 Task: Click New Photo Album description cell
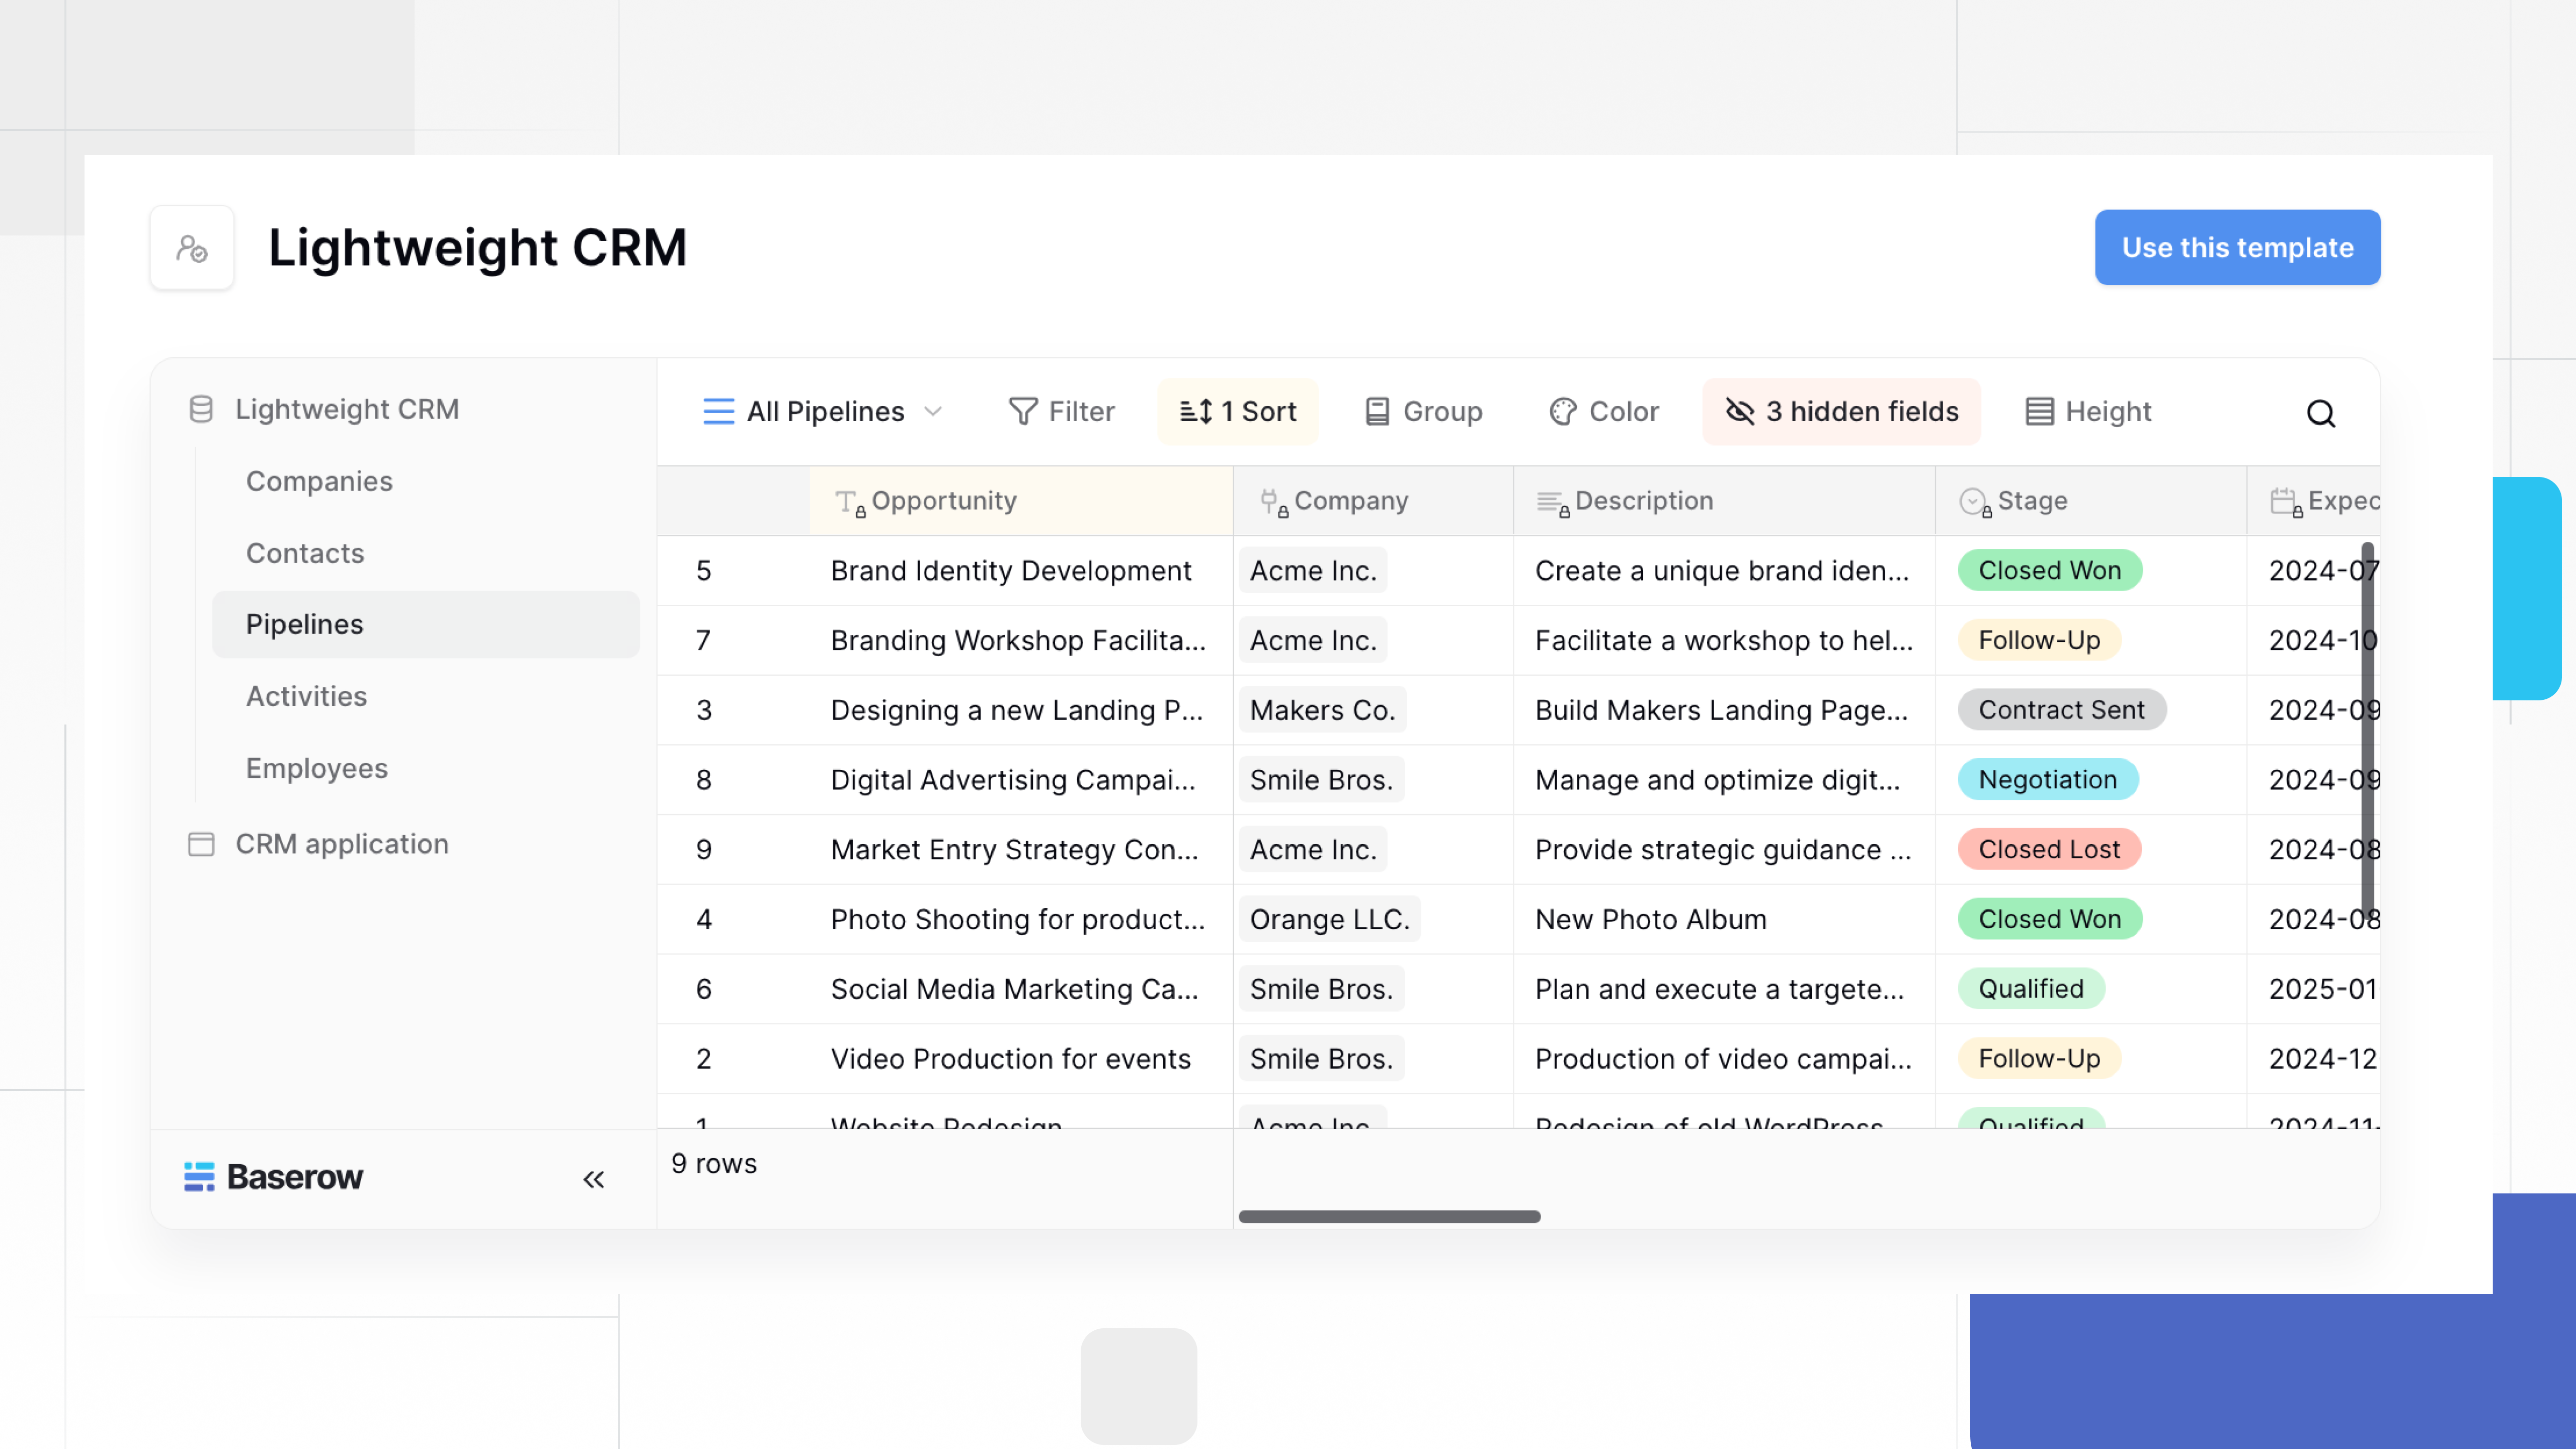point(1724,919)
